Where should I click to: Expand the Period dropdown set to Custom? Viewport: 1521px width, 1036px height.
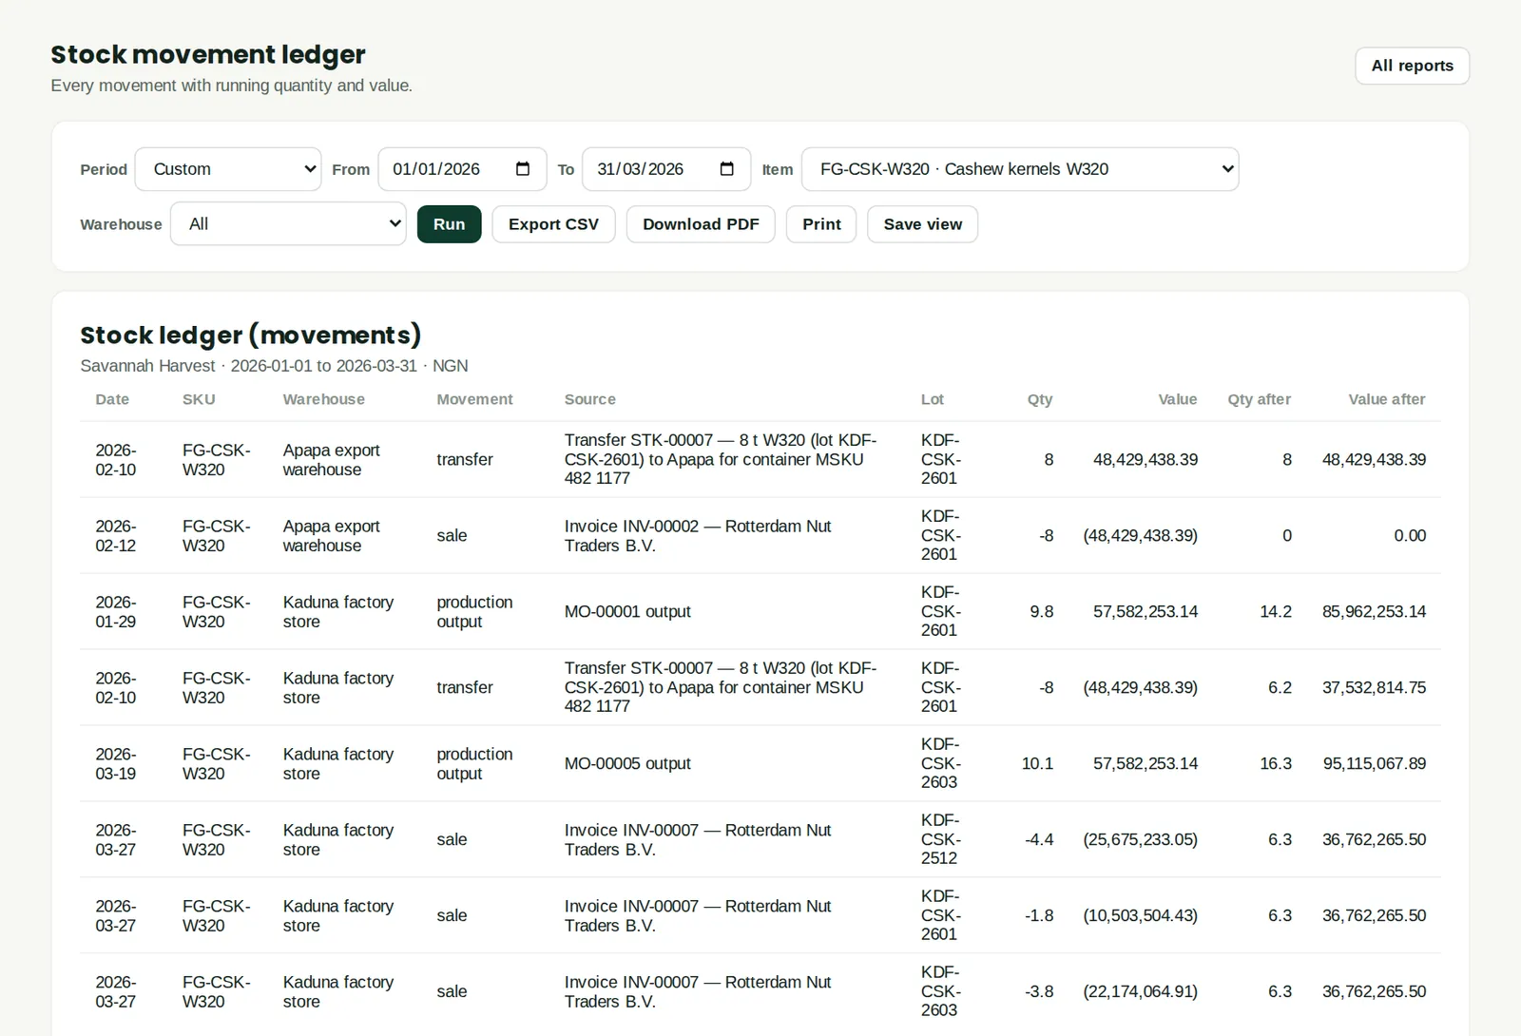coord(228,169)
